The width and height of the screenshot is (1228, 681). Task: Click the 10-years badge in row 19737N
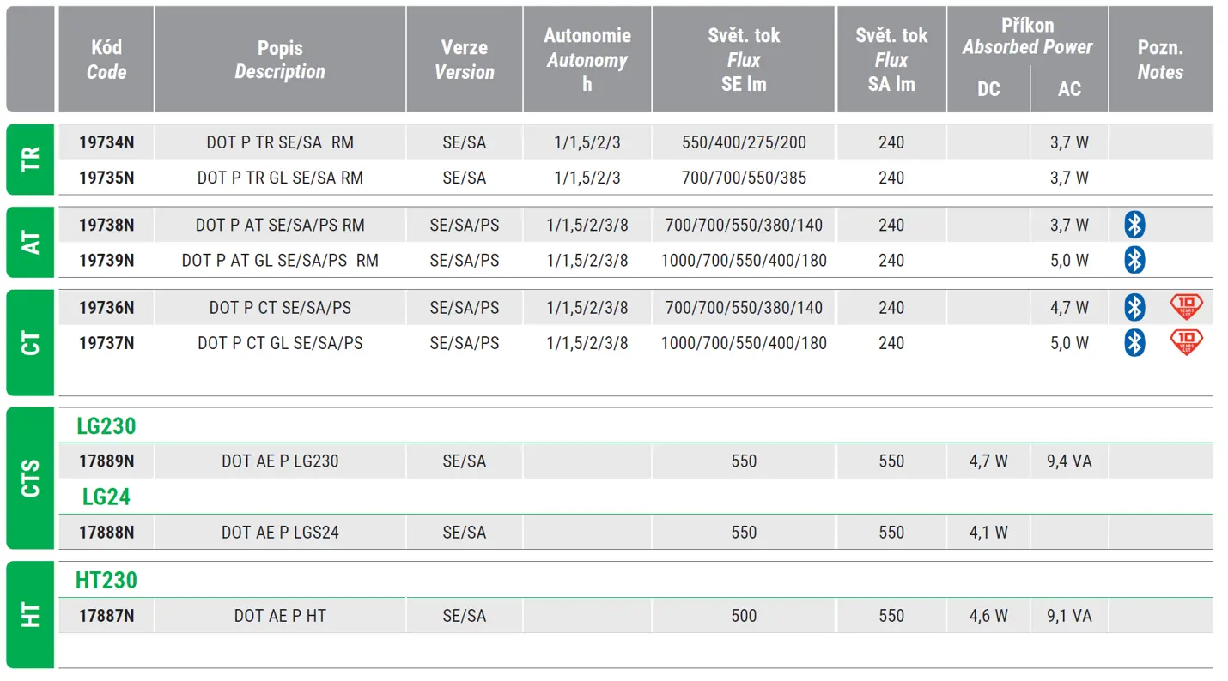(x=1186, y=342)
